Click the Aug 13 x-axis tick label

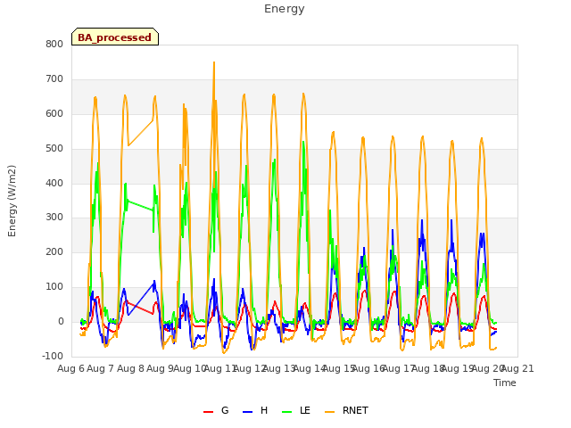click(279, 368)
